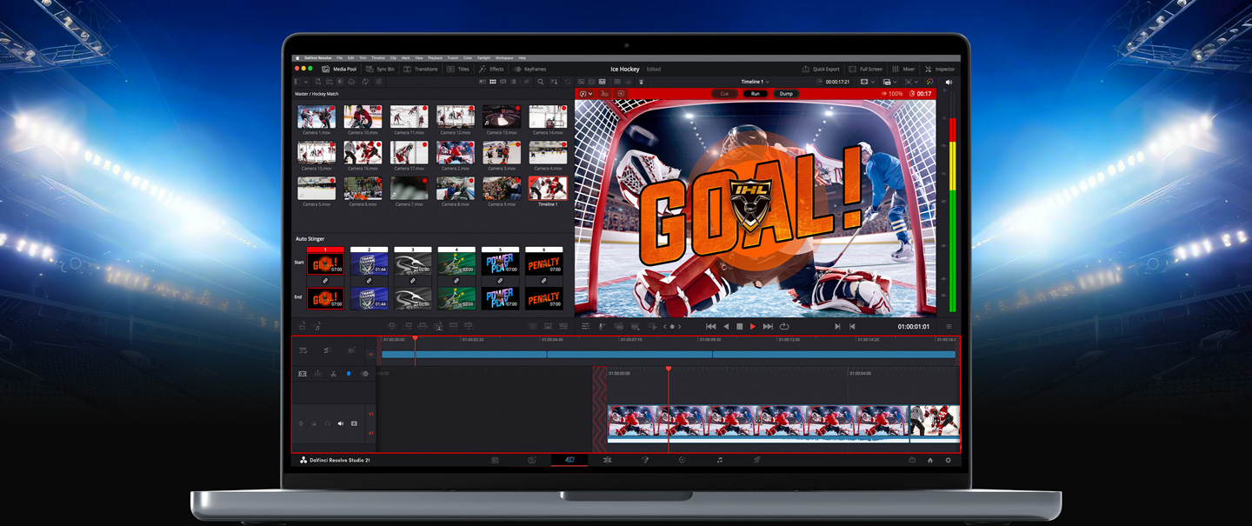
Task: Open the Titles panel
Action: (x=458, y=69)
